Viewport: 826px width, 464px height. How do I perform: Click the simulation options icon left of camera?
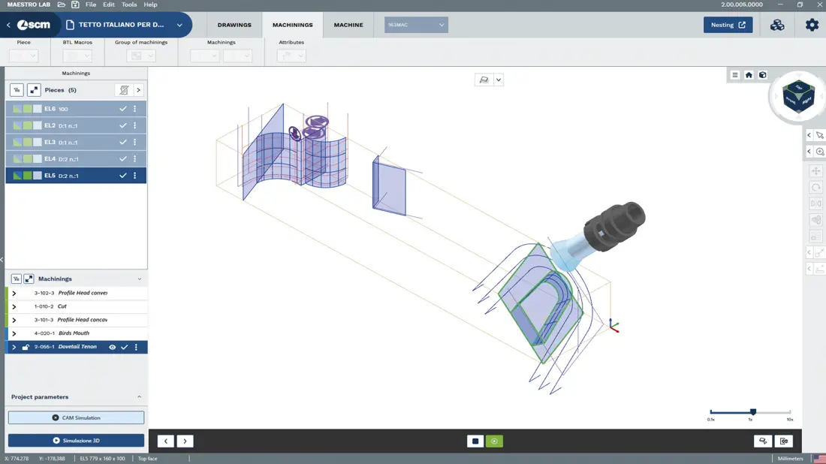pos(763,441)
